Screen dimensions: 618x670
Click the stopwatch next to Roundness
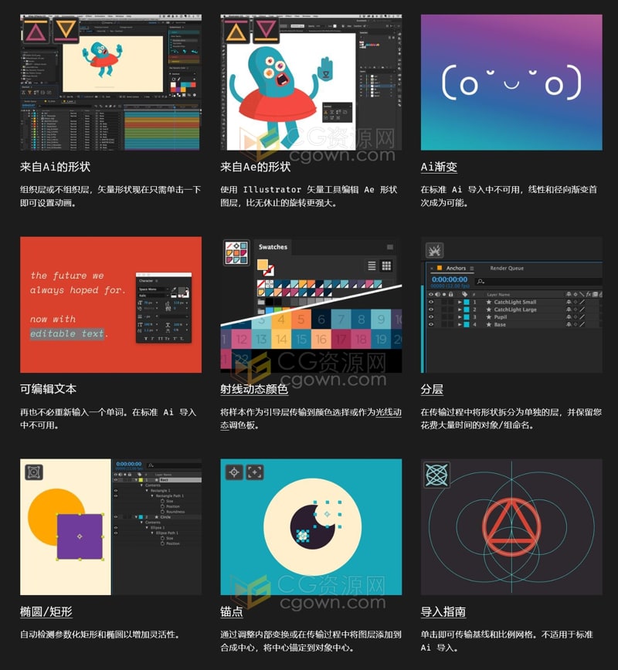(162, 512)
